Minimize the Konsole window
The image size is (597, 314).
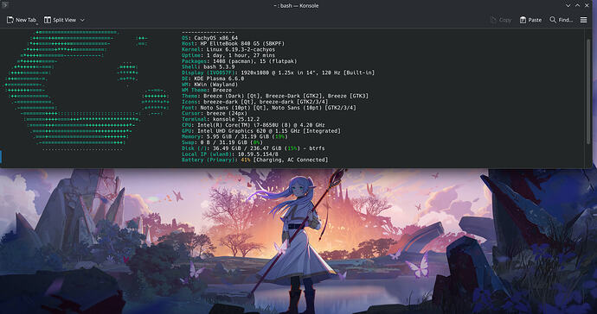(x=568, y=5)
